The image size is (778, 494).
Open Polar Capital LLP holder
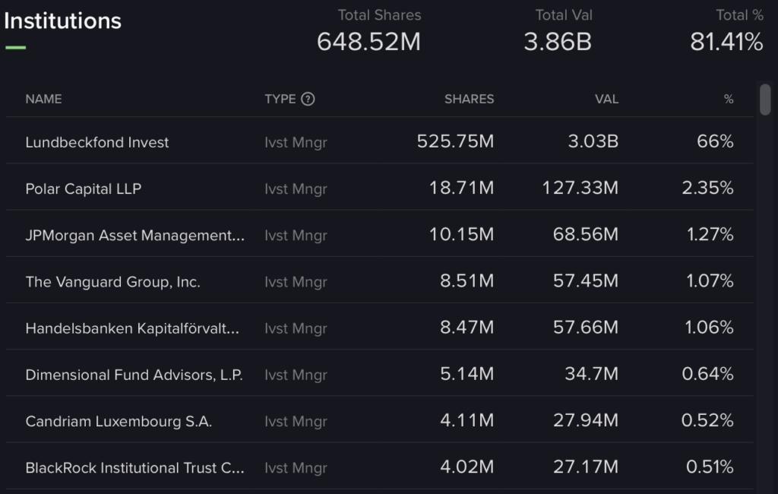84,188
